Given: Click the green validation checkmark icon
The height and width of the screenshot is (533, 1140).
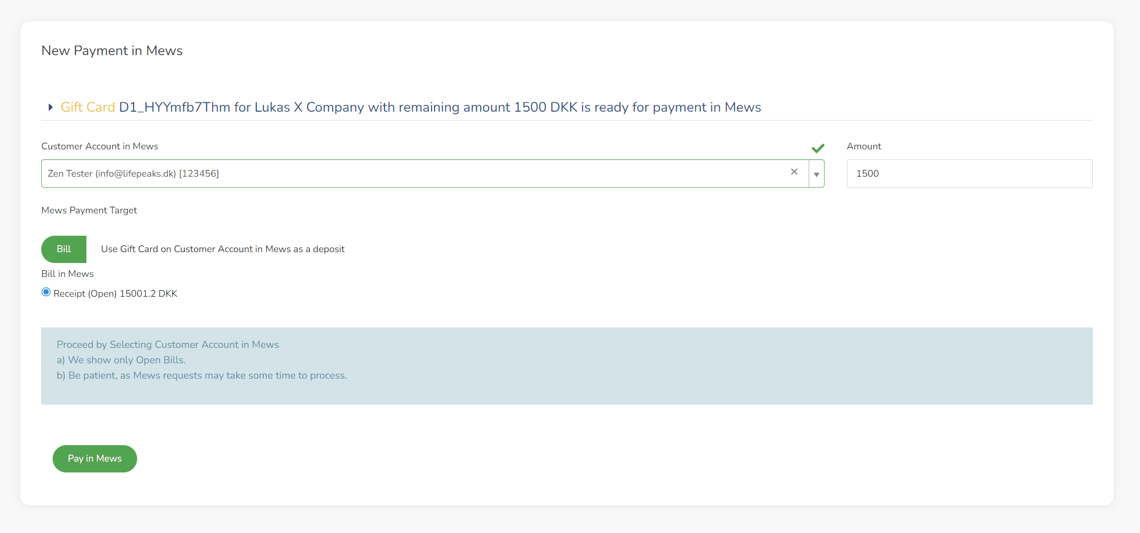Looking at the screenshot, I should coord(818,148).
